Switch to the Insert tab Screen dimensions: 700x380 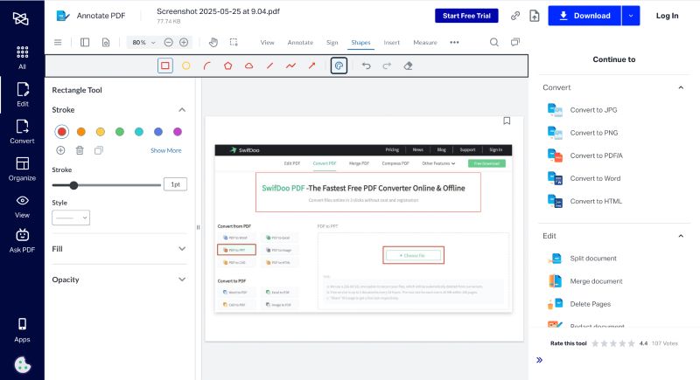[391, 42]
